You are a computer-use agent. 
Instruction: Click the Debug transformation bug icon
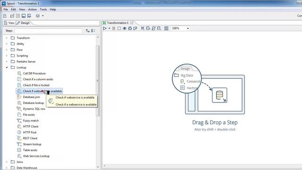130,28
